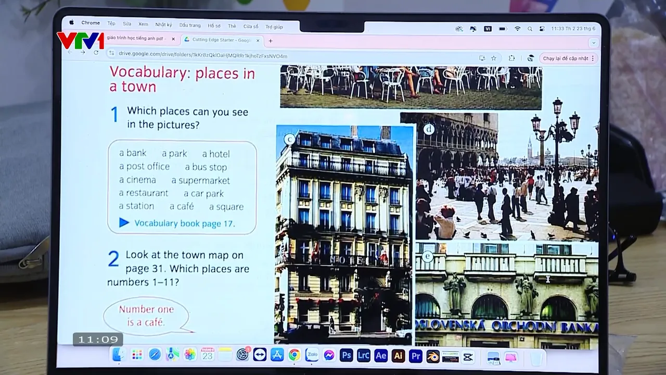Expand the Chrome tab search chevron

(x=594, y=43)
